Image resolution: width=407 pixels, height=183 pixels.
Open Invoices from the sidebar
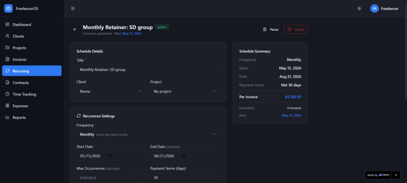(32, 59)
